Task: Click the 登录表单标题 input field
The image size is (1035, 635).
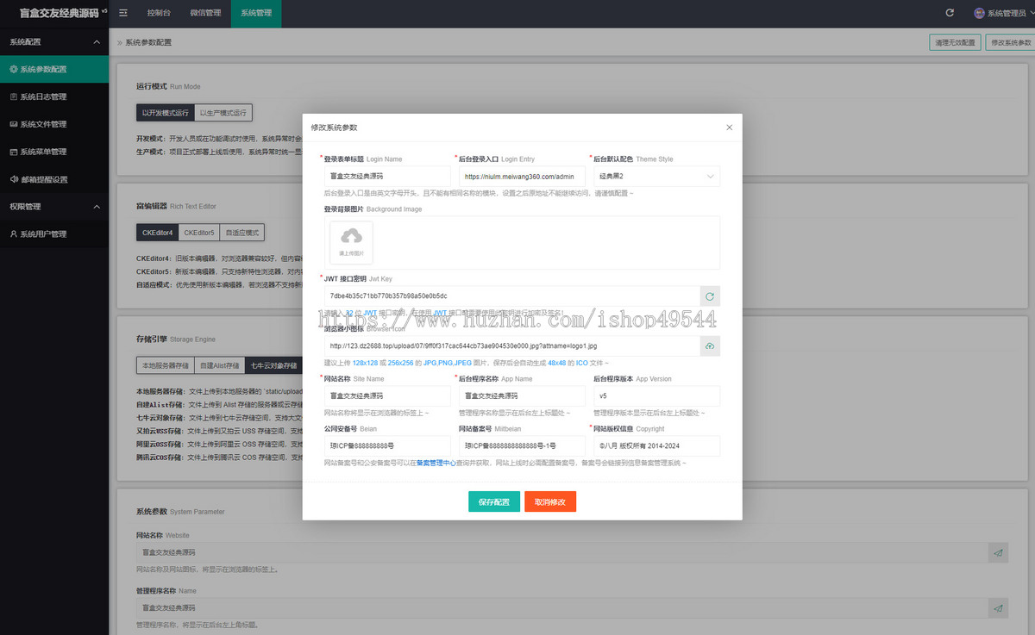Action: pyautogui.click(x=387, y=177)
